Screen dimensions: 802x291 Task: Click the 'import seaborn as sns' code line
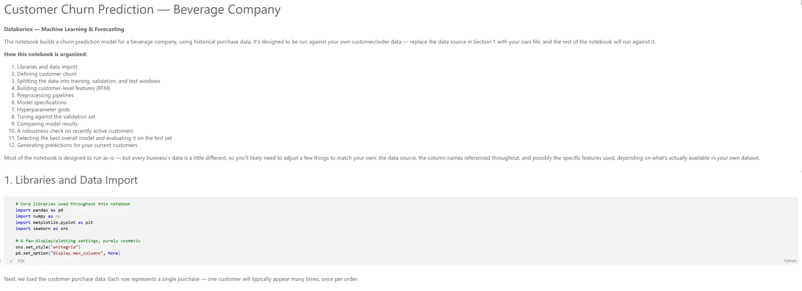[41, 228]
